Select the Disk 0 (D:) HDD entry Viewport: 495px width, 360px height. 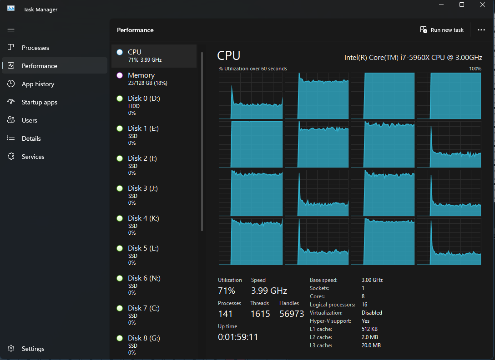pos(154,105)
